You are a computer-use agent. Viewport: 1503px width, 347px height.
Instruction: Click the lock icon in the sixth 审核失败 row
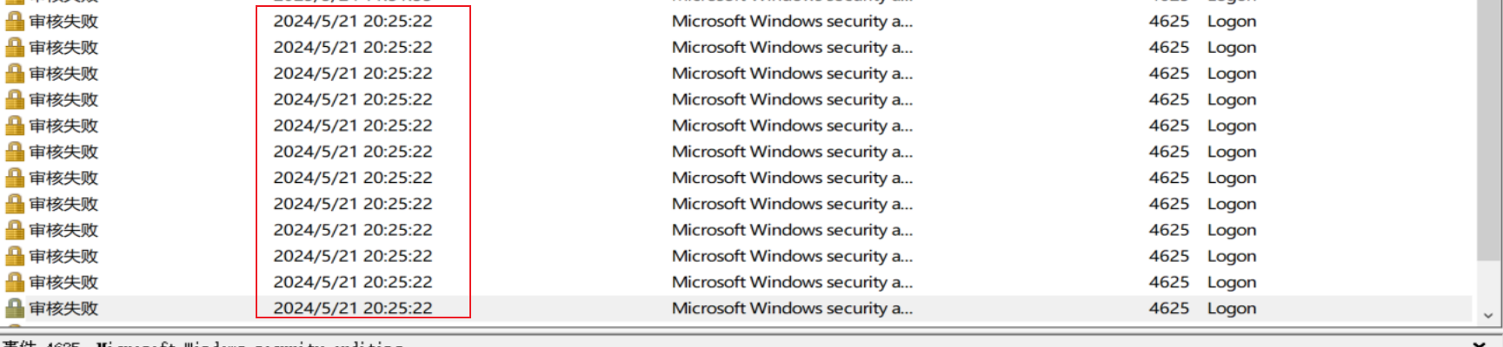point(15,152)
